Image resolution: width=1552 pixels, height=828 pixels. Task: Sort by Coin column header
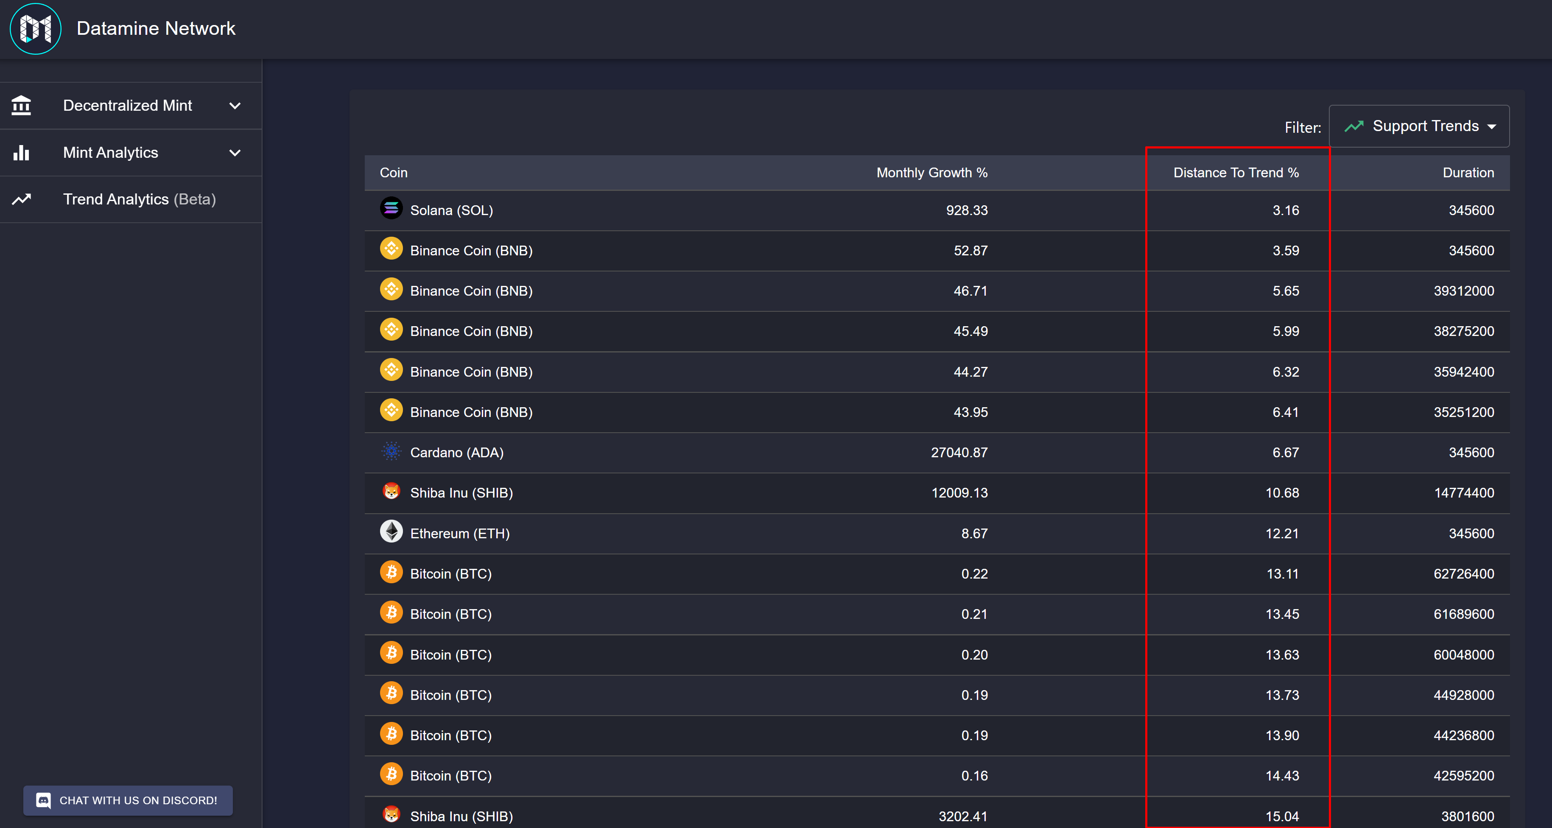click(x=394, y=173)
